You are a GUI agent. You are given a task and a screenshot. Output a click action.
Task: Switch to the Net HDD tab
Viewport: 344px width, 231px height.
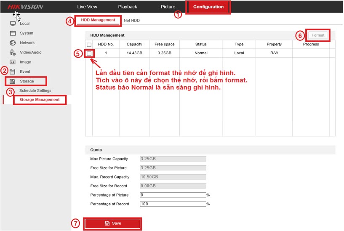[x=132, y=21]
